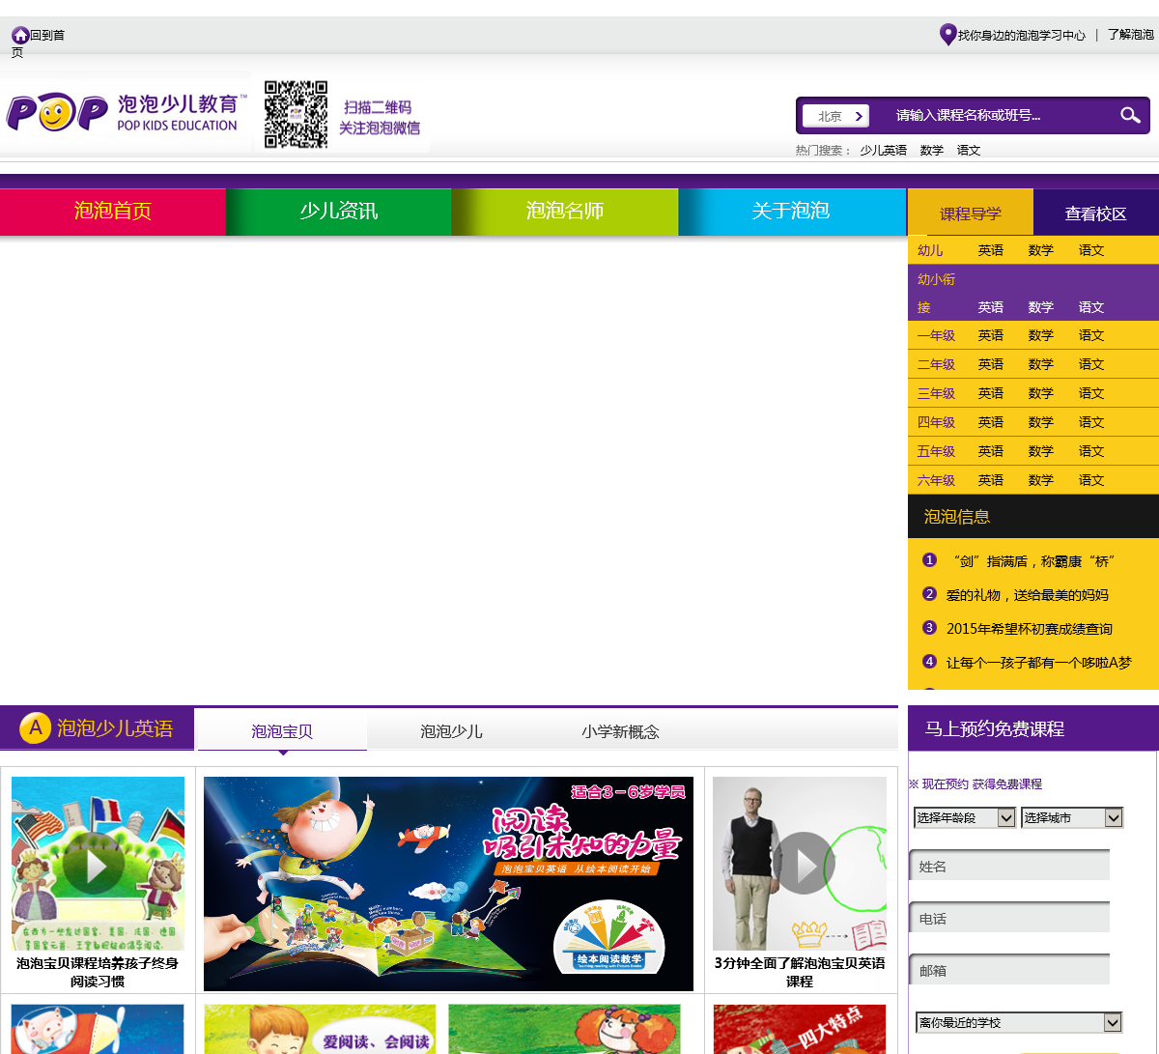This screenshot has width=1159, height=1054.
Task: Open the 北京 city selector
Action: (x=836, y=116)
